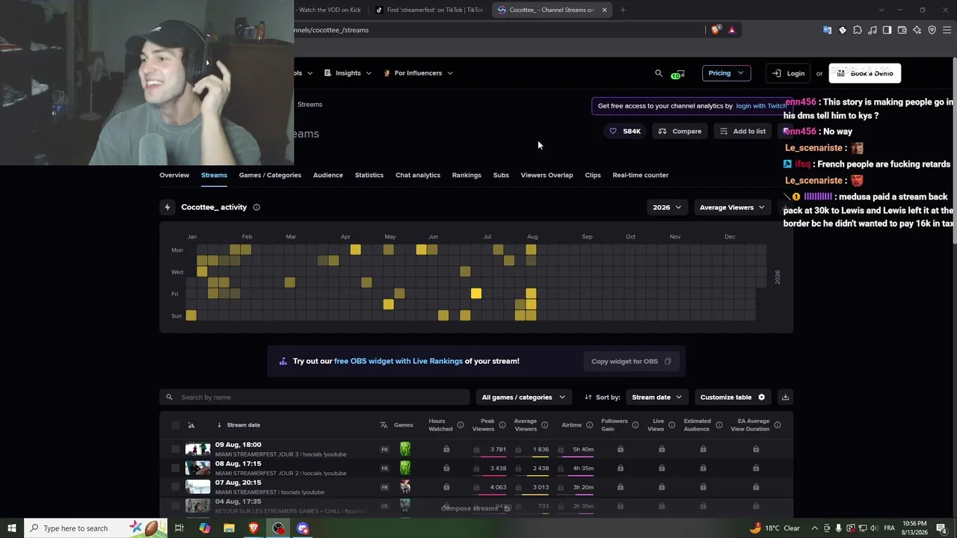957x538 pixels.
Task: Click the info icon next to Hours Watched
Action: click(x=460, y=425)
